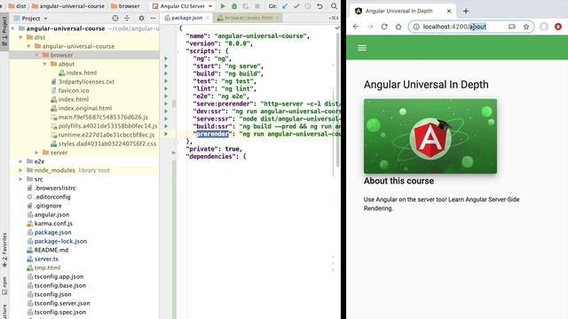Open server.ts in project tree
The image size is (568, 319).
click(43, 259)
